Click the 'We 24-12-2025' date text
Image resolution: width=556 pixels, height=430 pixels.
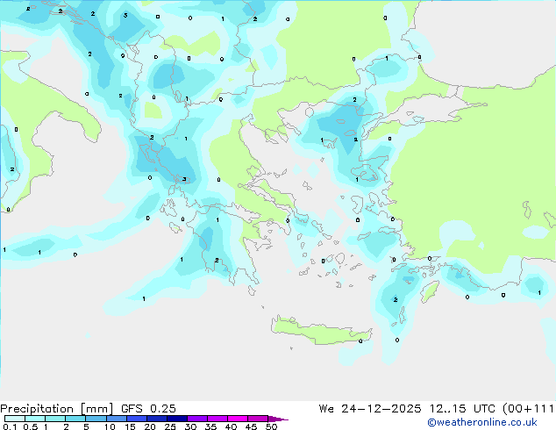pyautogui.click(x=370, y=409)
